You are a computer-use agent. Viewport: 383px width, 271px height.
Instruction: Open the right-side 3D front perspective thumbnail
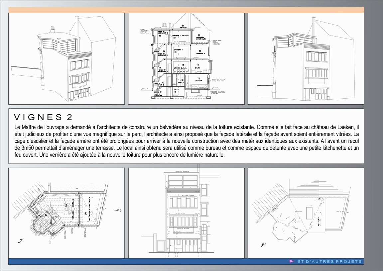306,58
